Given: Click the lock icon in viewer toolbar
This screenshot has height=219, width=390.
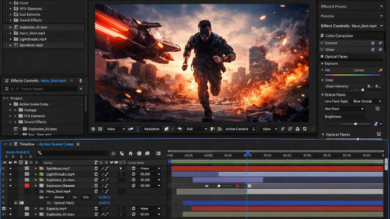Looking at the screenshot, I should (x=297, y=129).
